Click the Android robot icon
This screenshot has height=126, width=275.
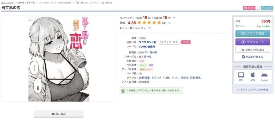pos(264,75)
